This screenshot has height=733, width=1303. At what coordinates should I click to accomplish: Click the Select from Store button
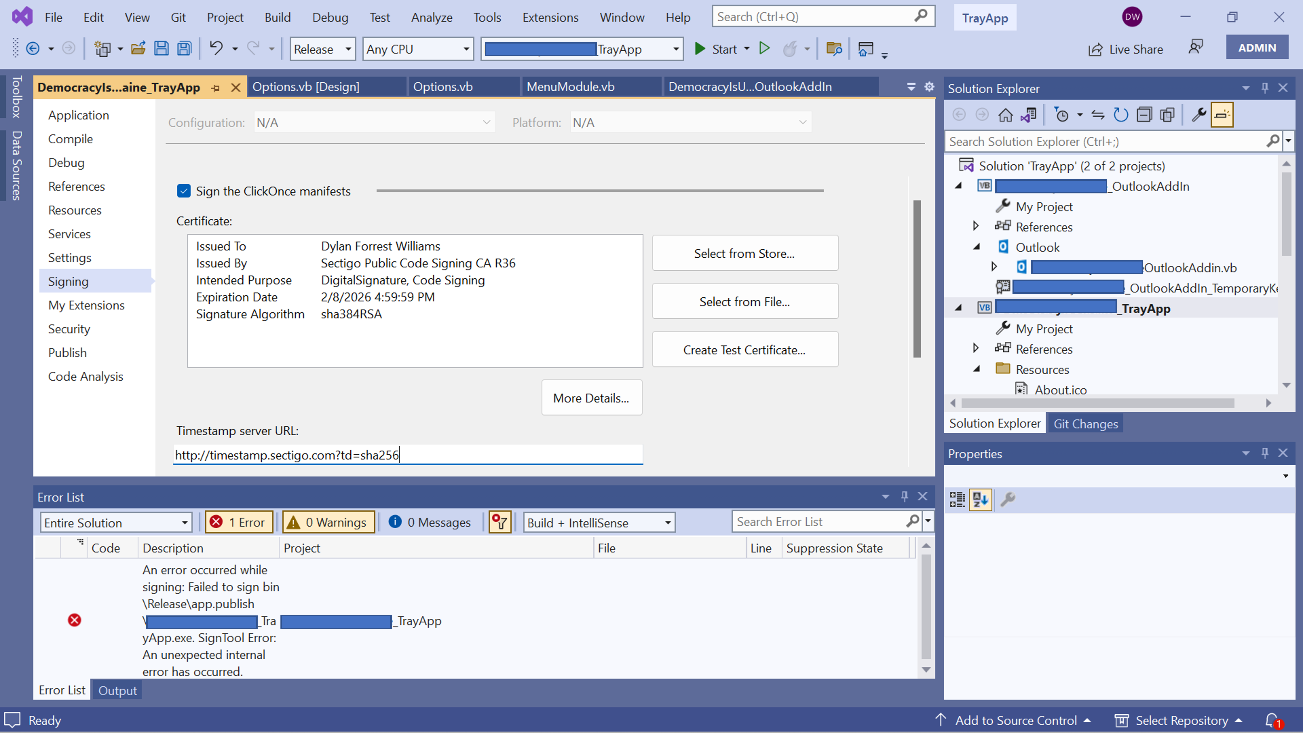(744, 254)
